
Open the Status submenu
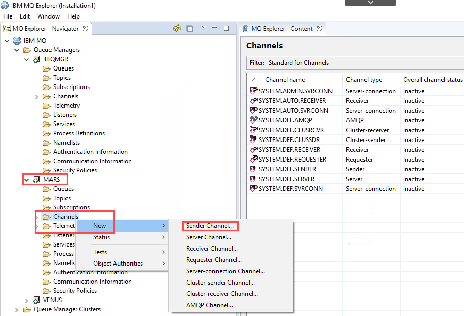122,237
